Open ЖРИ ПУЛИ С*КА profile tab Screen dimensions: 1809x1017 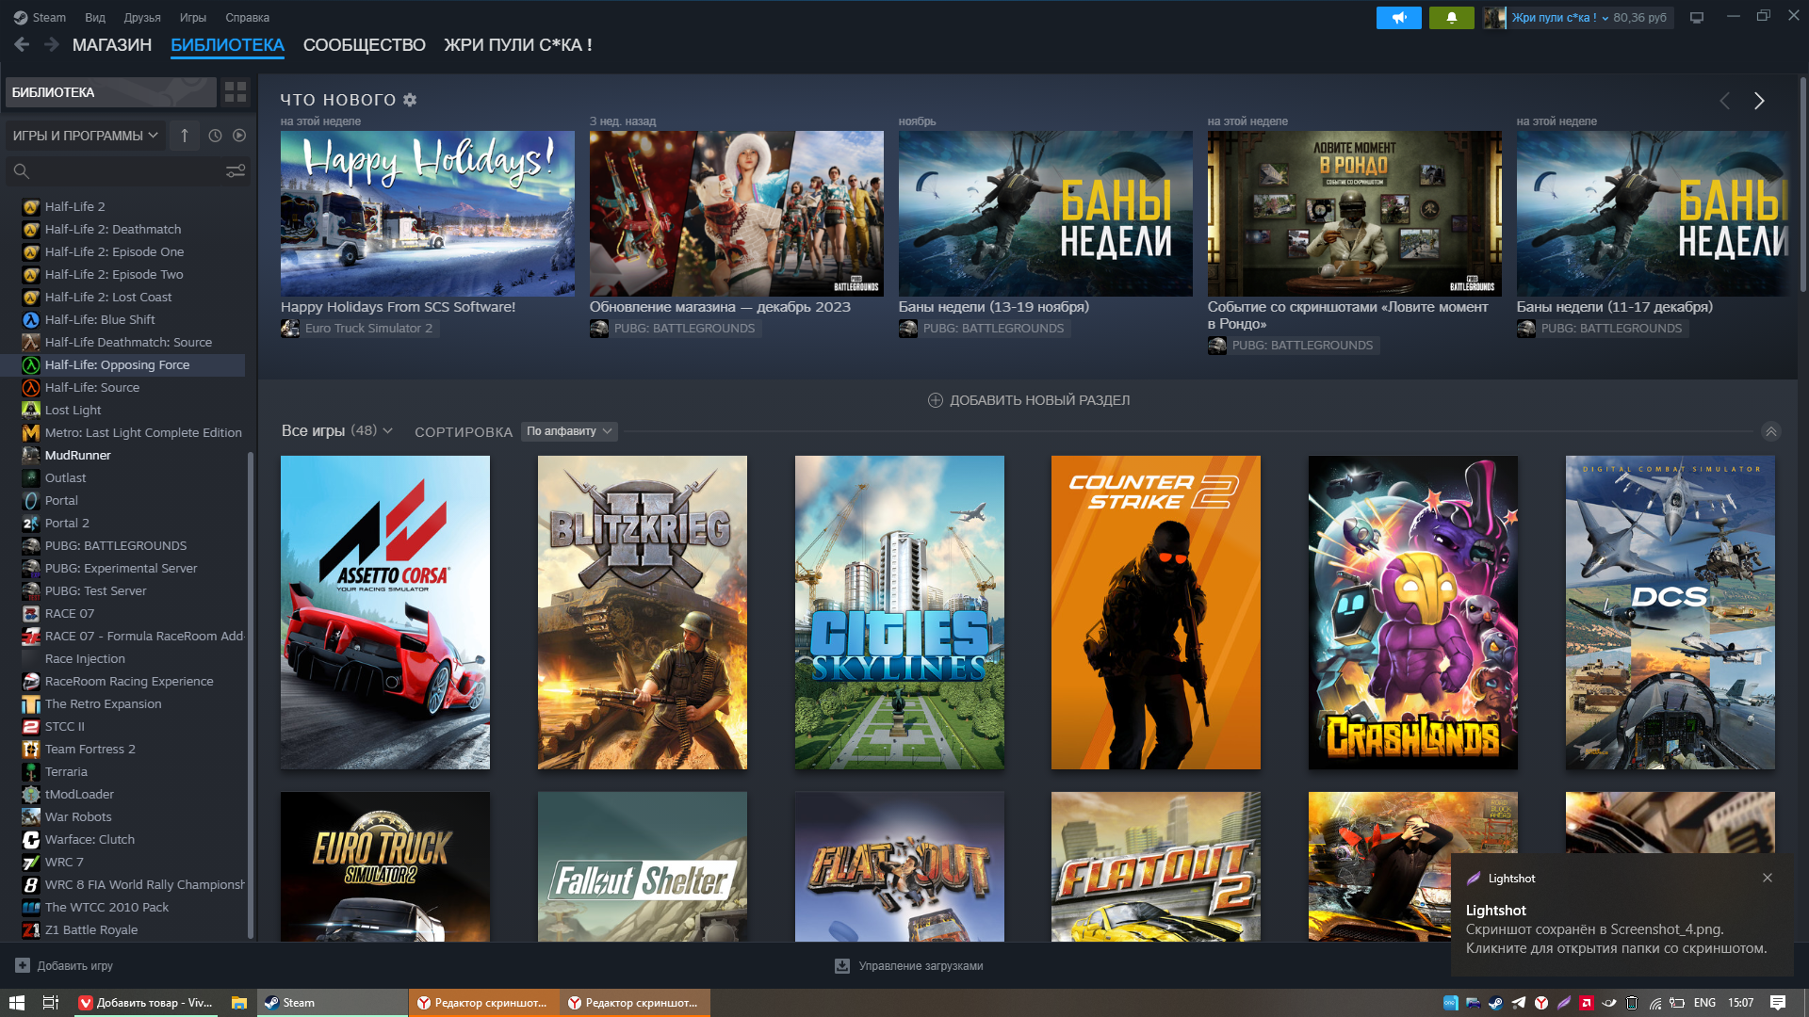(518, 45)
